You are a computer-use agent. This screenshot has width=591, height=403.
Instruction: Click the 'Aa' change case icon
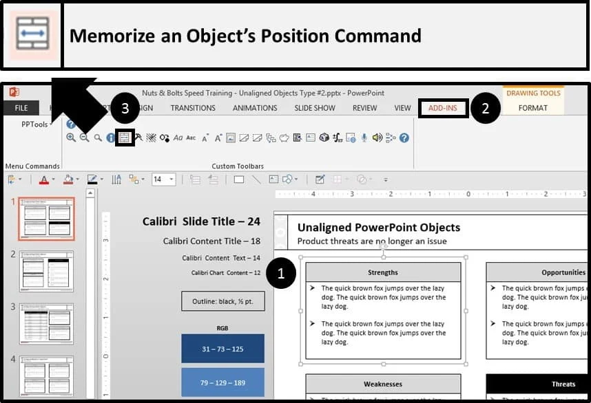point(178,138)
